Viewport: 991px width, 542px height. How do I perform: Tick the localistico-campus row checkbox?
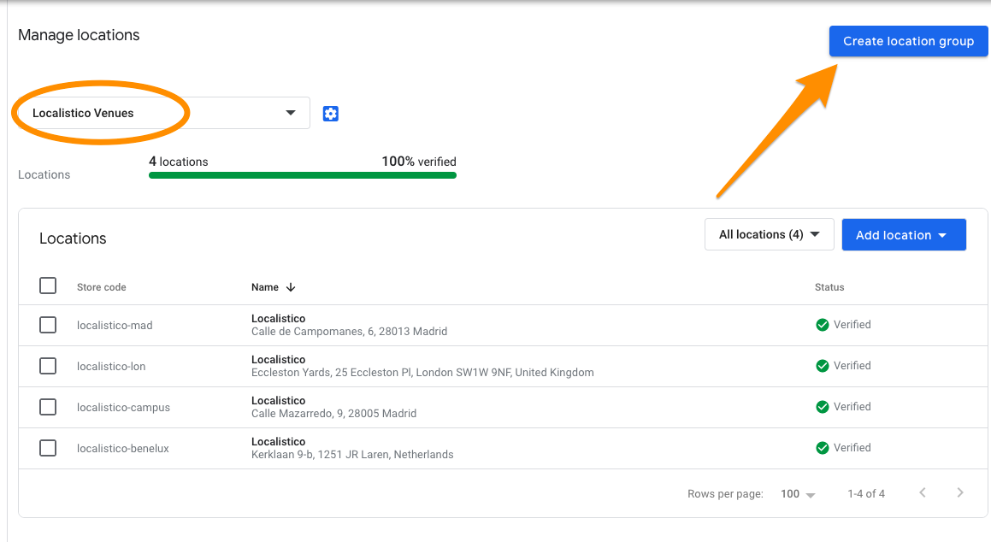pyautogui.click(x=48, y=407)
